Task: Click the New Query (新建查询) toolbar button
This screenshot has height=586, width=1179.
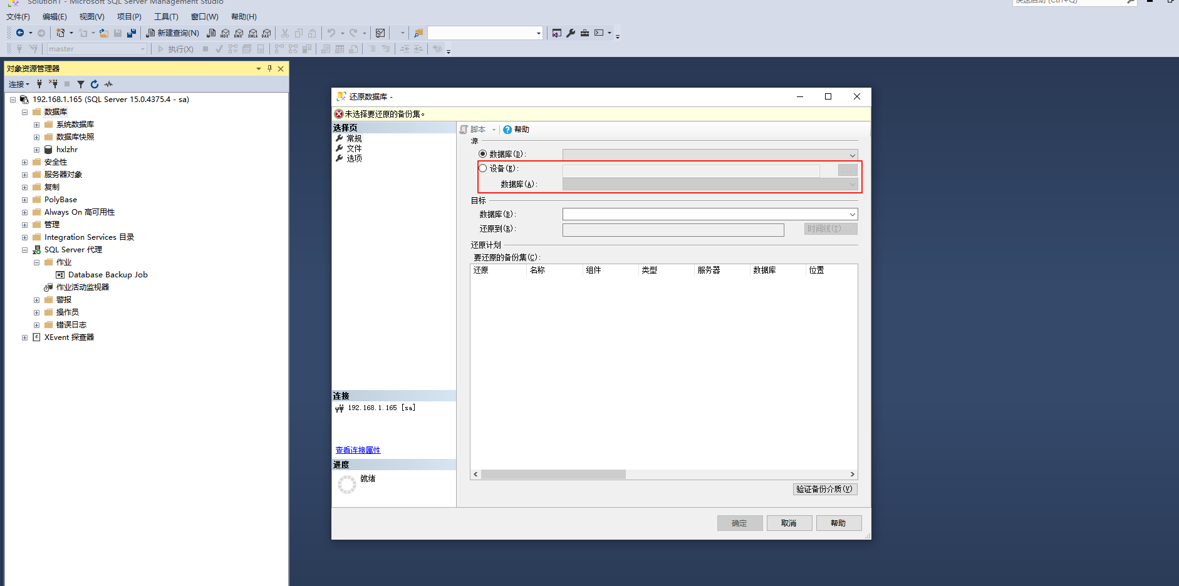Action: click(x=173, y=33)
